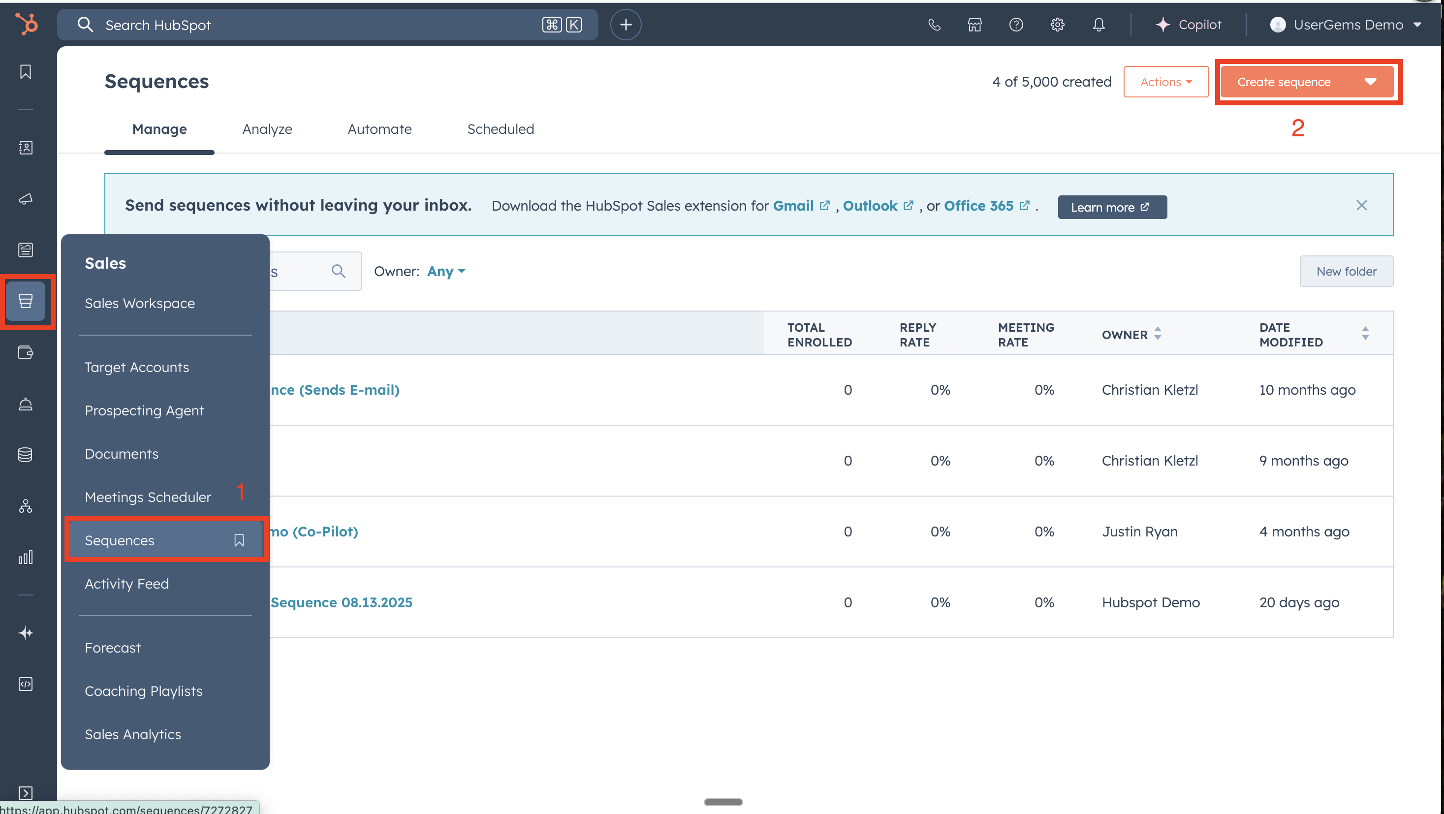Image resolution: width=1444 pixels, height=814 pixels.
Task: Open the Actions dropdown
Action: pos(1166,82)
